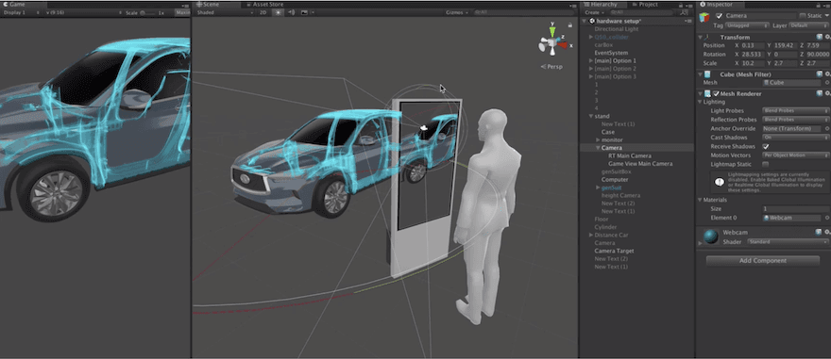Screen dimensions: 831x359
Task: Open Webcam material gear settings
Action: (x=827, y=232)
